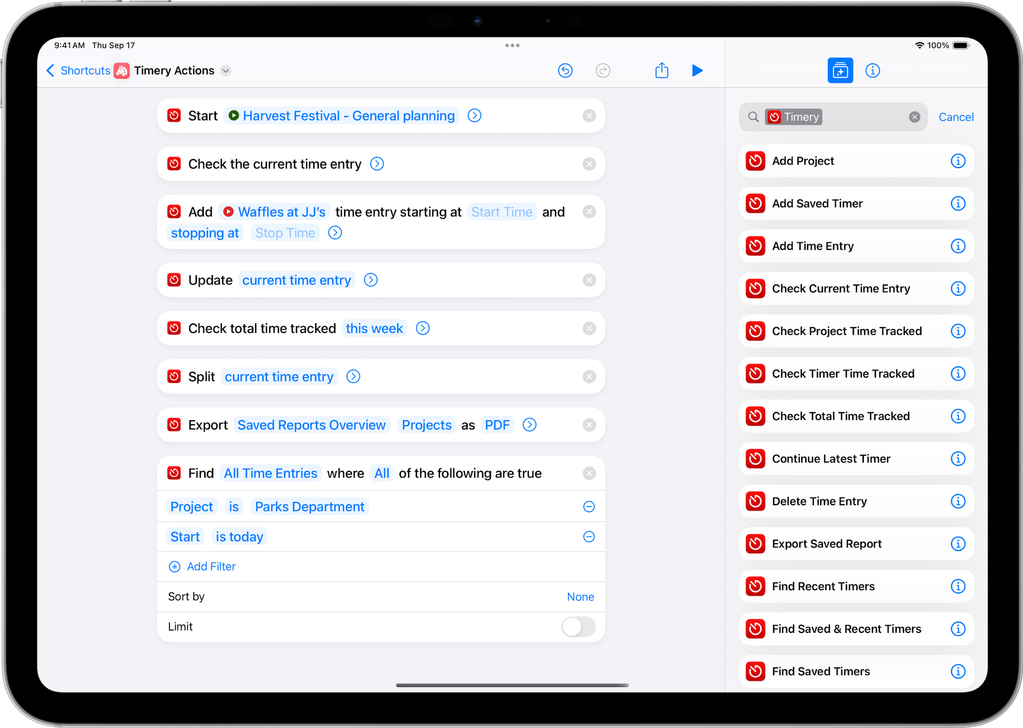Click the redo arrow icon

[602, 71]
